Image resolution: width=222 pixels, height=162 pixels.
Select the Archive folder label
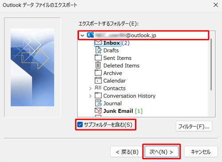click(x=113, y=73)
